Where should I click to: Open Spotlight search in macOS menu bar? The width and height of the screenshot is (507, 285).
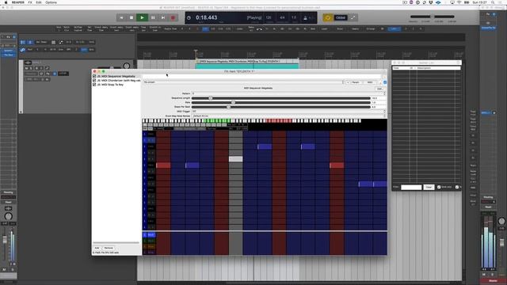pyautogui.click(x=493, y=2)
